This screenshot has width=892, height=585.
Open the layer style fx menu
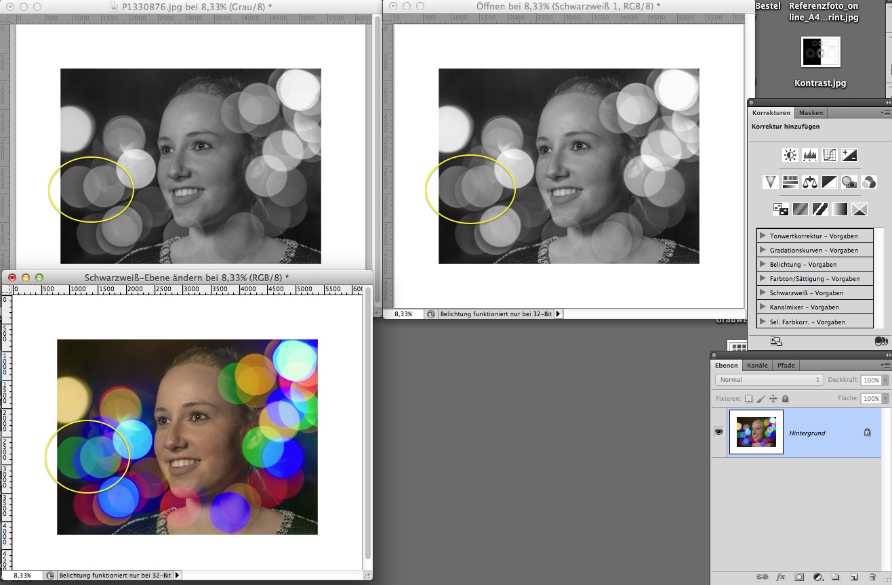pos(781,577)
